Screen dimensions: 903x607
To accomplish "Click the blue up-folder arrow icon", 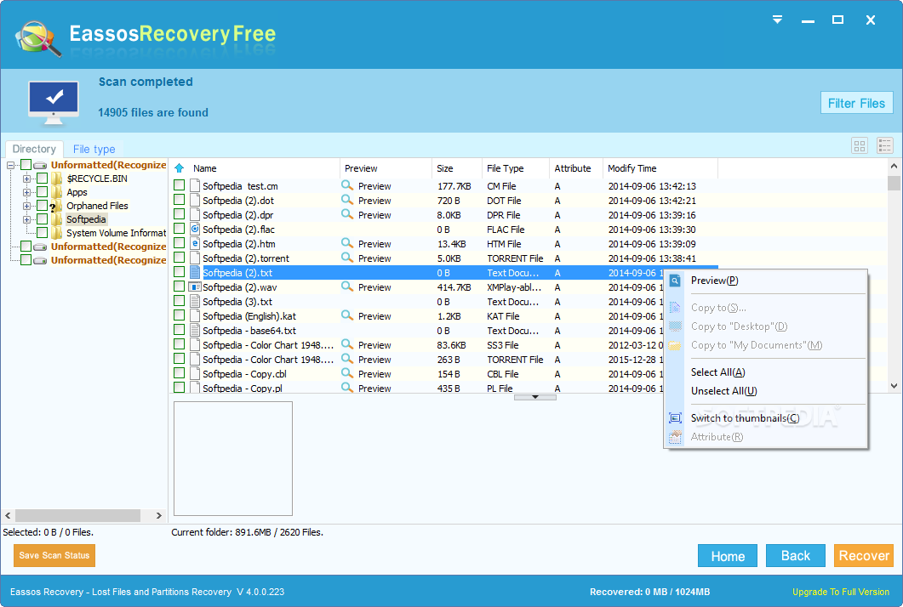I will point(179,168).
